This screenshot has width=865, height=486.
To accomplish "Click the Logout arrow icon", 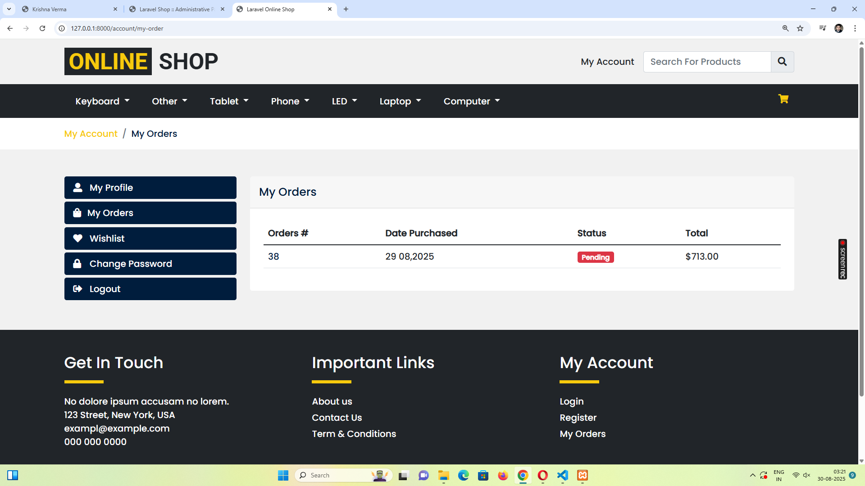I will (77, 289).
